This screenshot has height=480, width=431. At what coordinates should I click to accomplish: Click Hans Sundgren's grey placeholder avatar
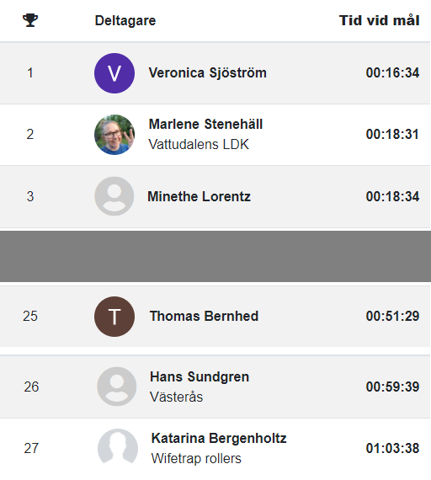tap(117, 387)
